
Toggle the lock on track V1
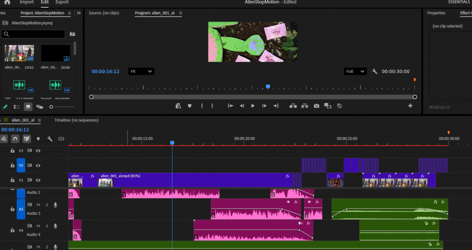pos(12,180)
